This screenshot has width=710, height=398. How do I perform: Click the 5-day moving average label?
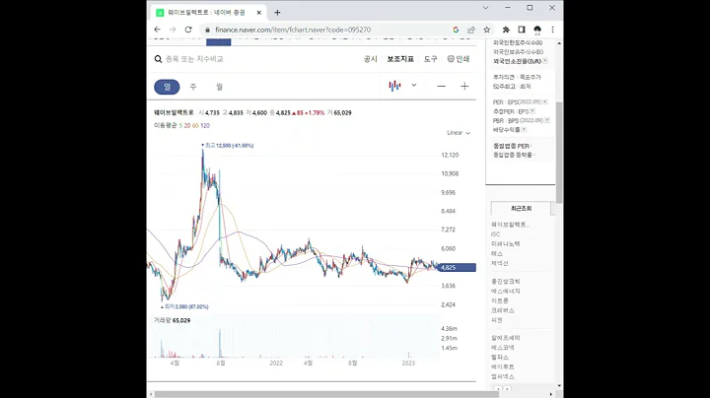tap(180, 126)
